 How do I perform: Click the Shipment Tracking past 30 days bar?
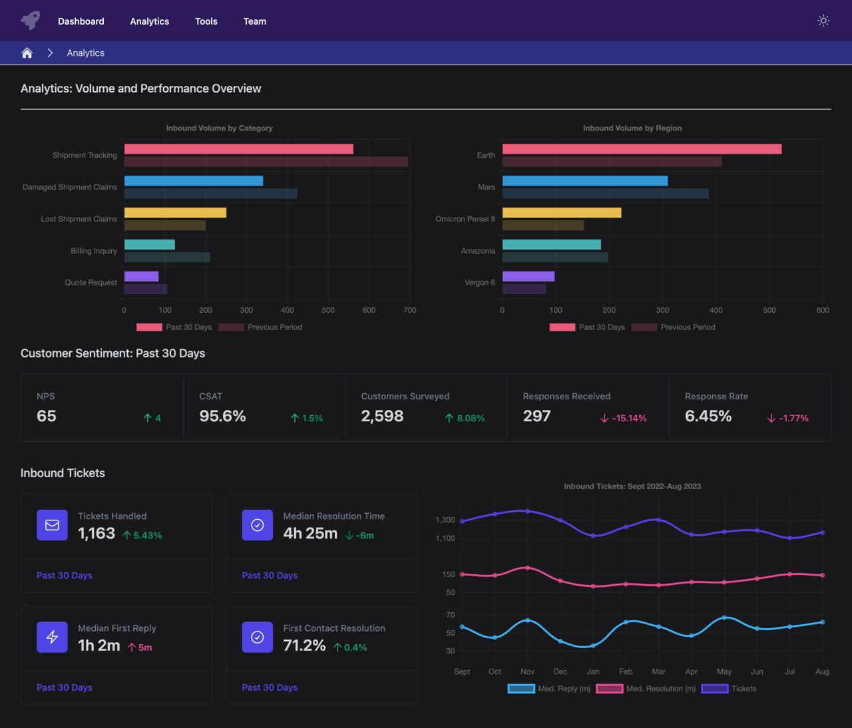click(239, 149)
